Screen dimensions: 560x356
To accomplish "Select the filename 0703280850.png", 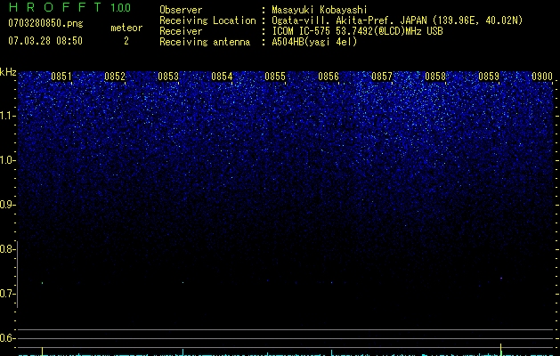I will pos(45,23).
